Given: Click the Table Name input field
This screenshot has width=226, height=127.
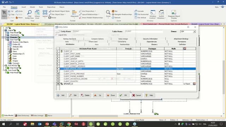Looking at the screenshot, I should coord(144,31).
